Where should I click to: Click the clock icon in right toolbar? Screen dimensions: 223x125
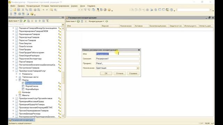[x=171, y=10]
